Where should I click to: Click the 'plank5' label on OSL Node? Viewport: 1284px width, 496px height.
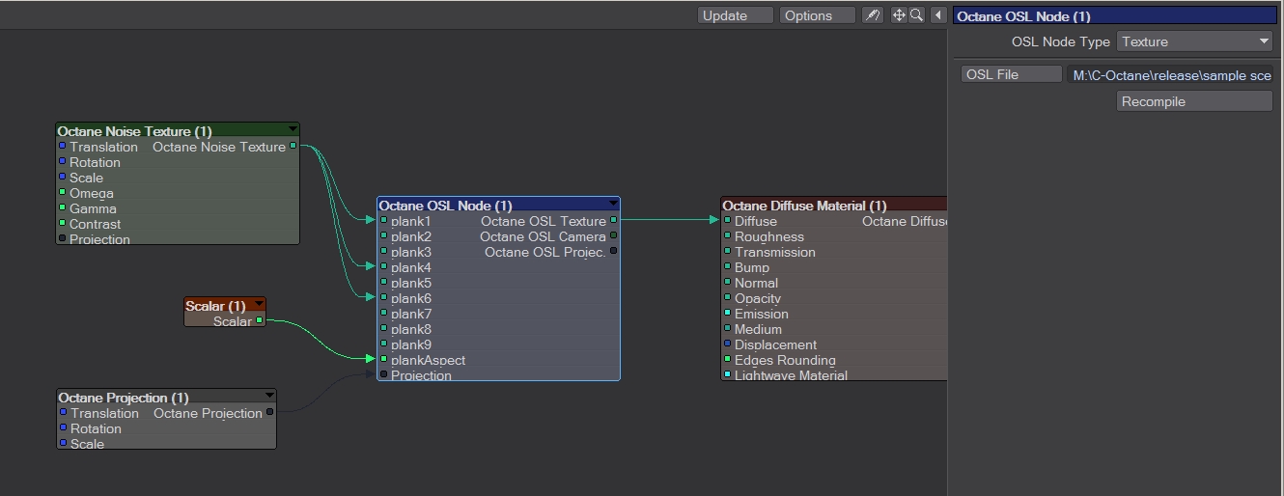tap(411, 283)
